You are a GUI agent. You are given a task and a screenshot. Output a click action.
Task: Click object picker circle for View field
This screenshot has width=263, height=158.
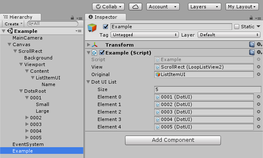click(259, 67)
